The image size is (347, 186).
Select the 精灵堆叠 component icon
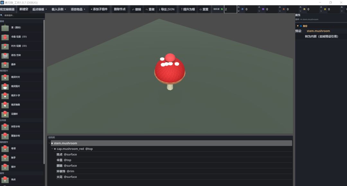[5, 105]
